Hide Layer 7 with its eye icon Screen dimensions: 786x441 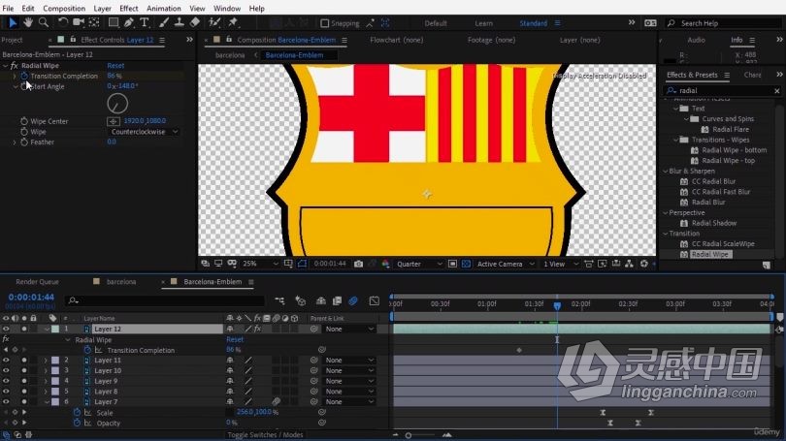point(6,402)
